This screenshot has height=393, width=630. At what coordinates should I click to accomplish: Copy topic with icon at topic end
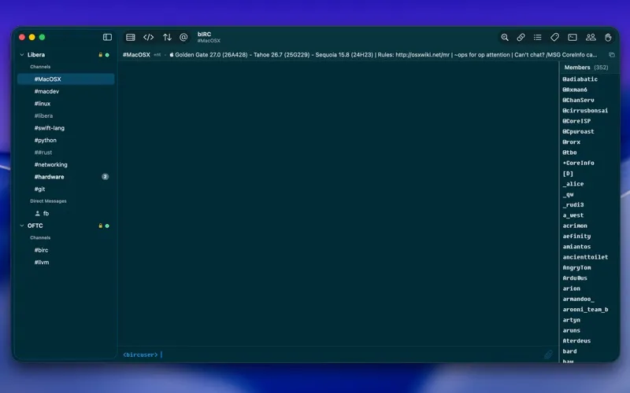tap(612, 55)
